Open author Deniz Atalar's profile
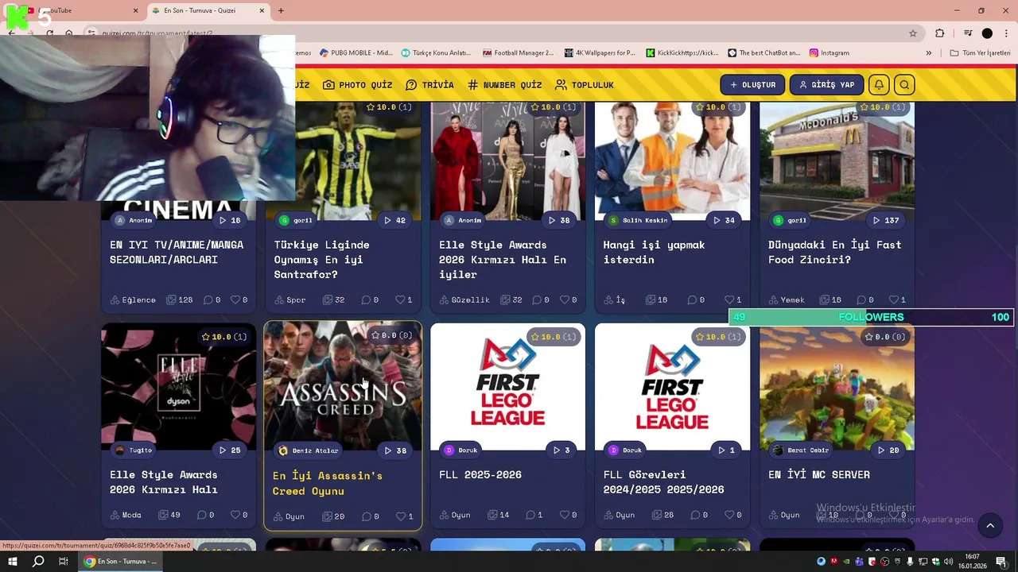Screen dimensions: 1018x572 308,450
